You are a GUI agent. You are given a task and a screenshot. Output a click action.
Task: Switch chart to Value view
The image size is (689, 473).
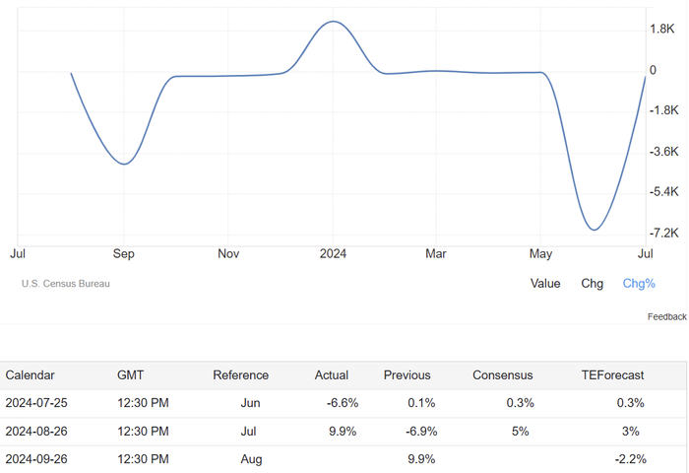pyautogui.click(x=544, y=284)
